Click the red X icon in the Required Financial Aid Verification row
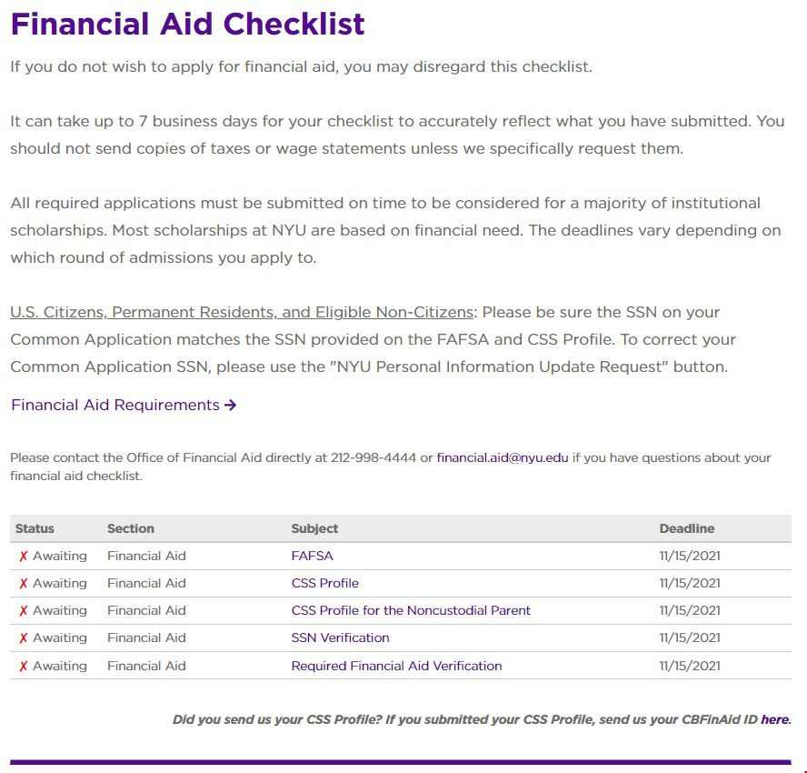The image size is (807, 773). (x=24, y=667)
